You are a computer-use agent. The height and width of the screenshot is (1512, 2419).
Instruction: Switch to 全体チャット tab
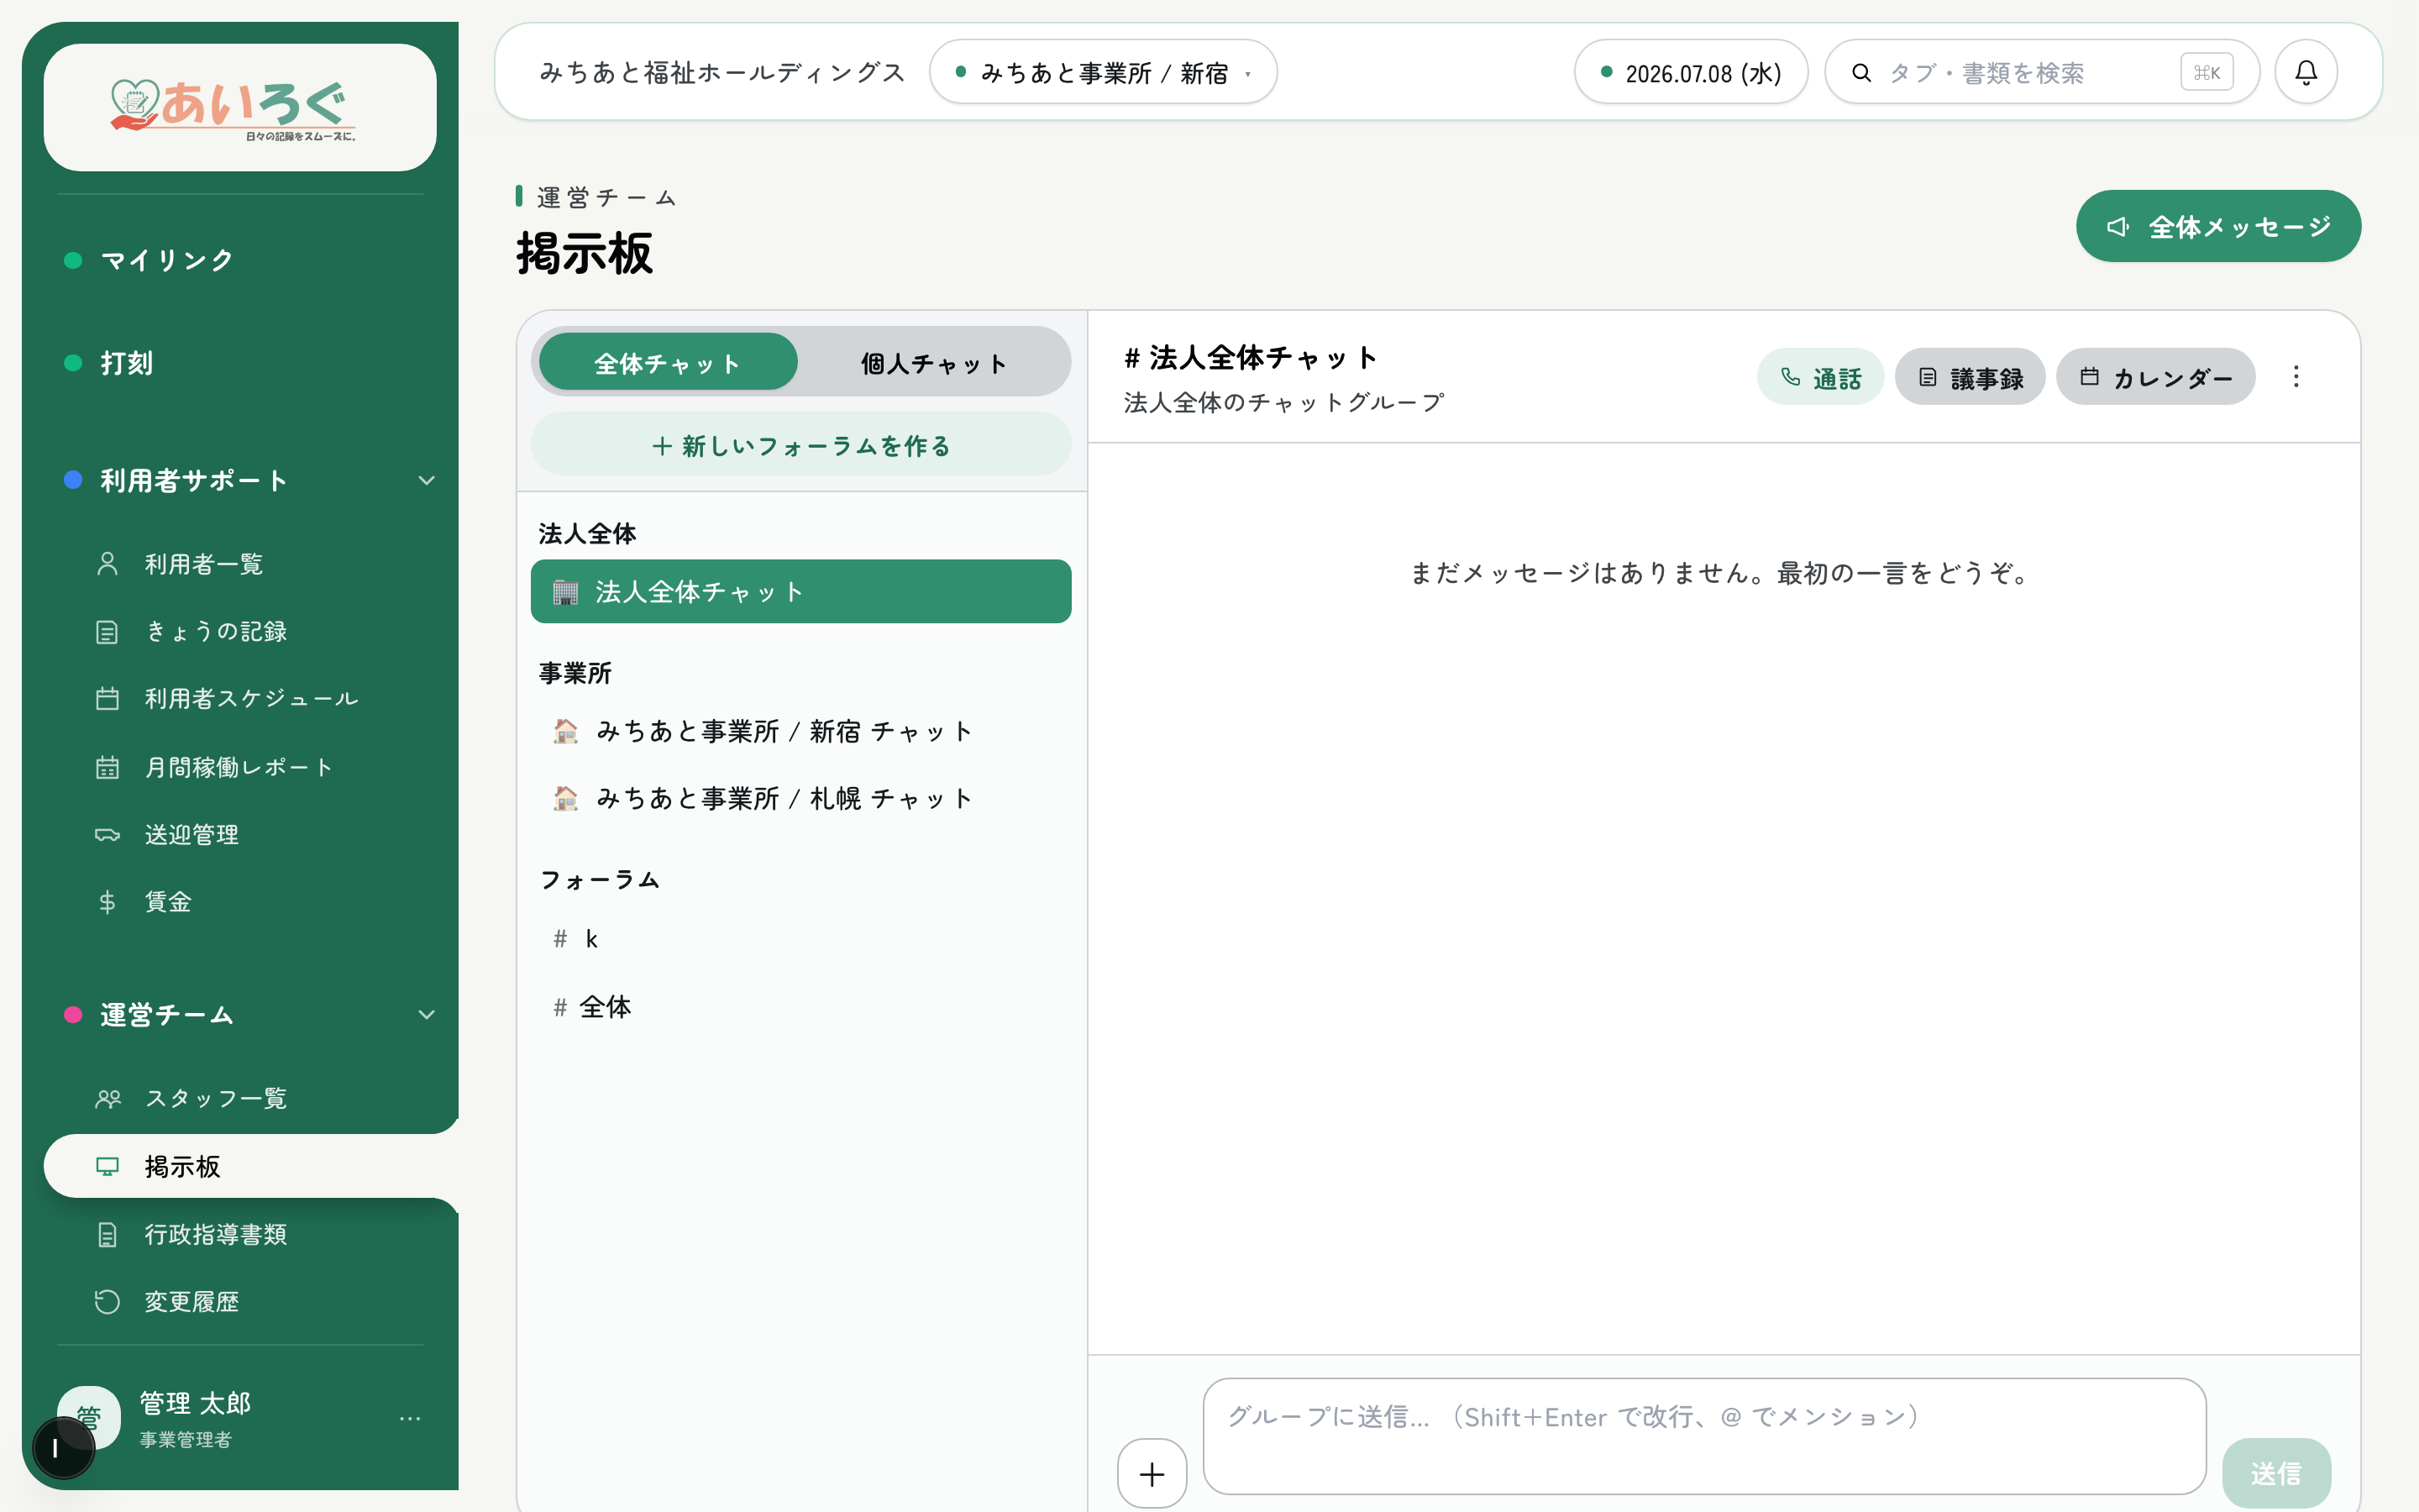(x=668, y=362)
